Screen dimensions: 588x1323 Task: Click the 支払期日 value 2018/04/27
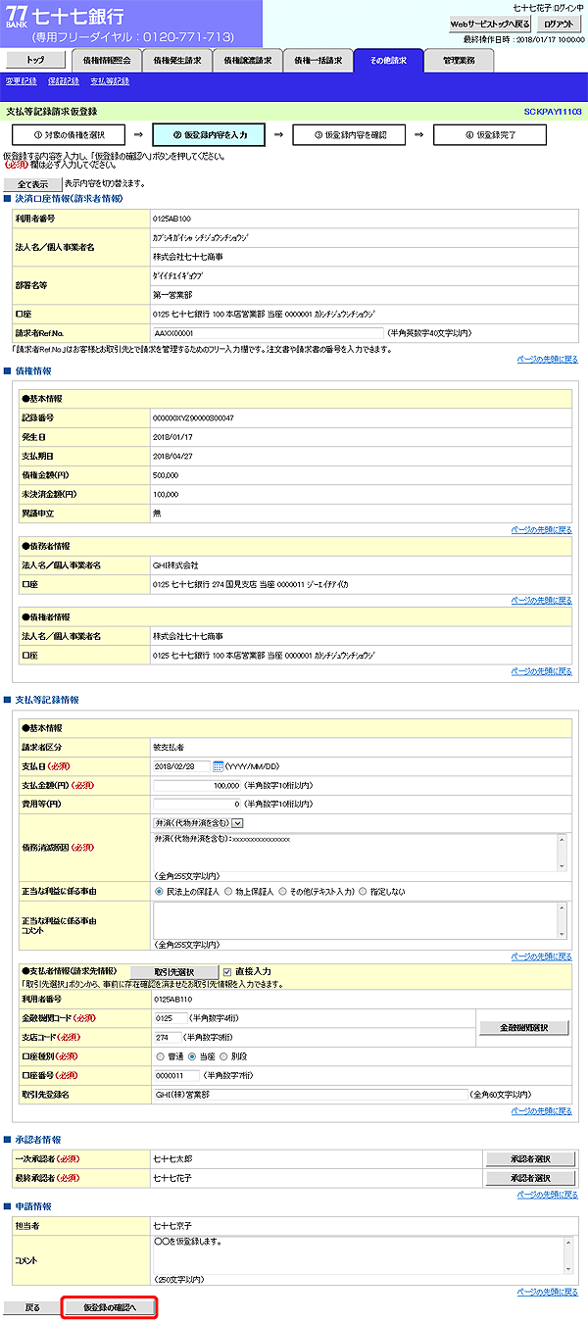(x=171, y=456)
